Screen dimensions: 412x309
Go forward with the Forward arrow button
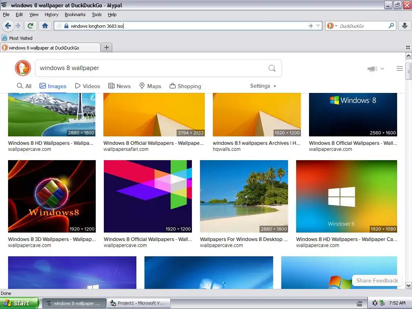pos(18,26)
